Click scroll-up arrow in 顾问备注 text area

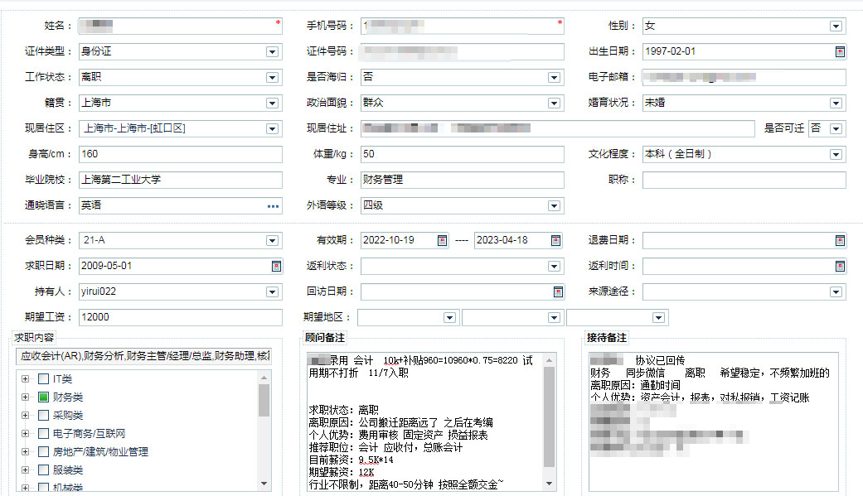click(549, 360)
